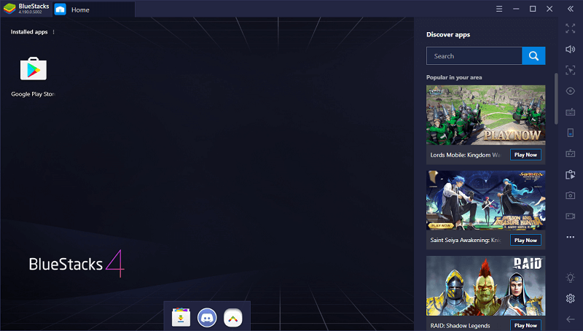Enter full screen mode from sidebar
Viewport: 583px width, 331px height.
click(571, 28)
